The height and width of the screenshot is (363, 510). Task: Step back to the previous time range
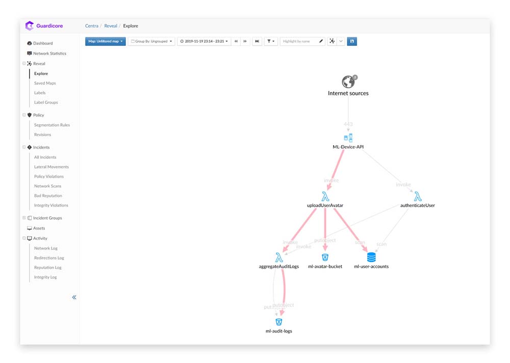[x=236, y=41]
